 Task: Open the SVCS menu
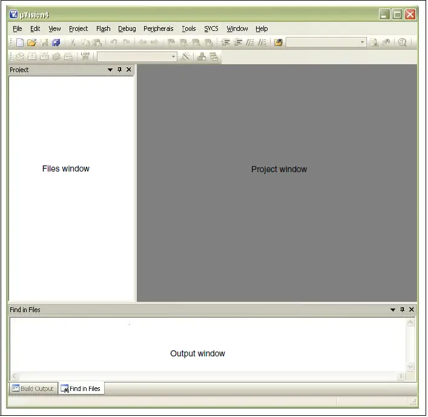[211, 28]
